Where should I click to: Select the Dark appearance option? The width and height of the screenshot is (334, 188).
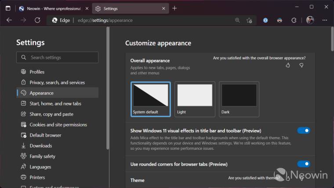pos(239,99)
